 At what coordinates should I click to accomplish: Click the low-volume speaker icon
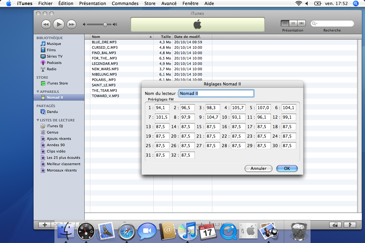tap(84, 24)
